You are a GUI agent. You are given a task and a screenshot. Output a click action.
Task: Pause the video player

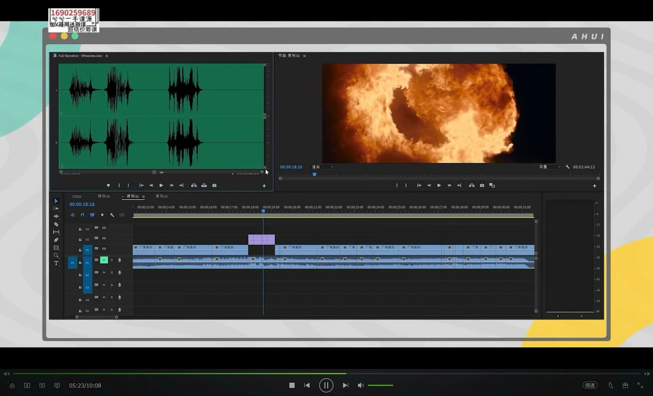[x=326, y=386]
